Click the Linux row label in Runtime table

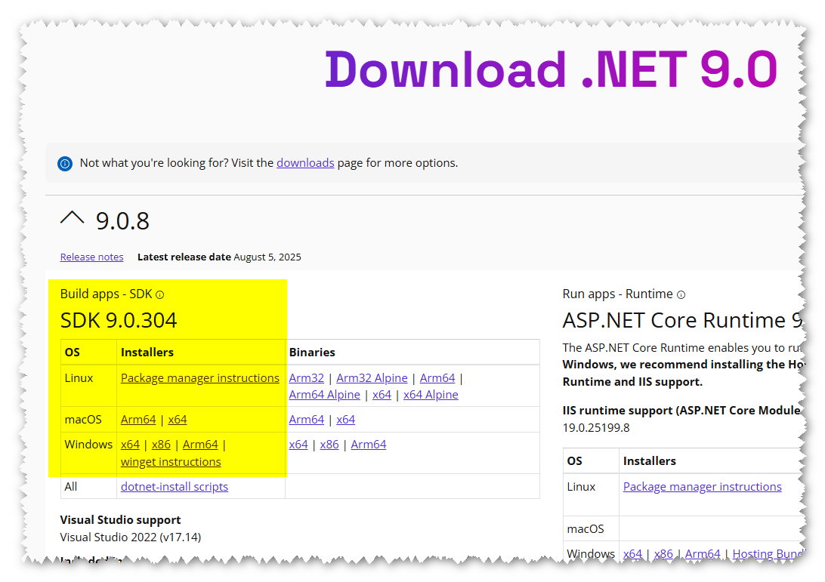582,487
